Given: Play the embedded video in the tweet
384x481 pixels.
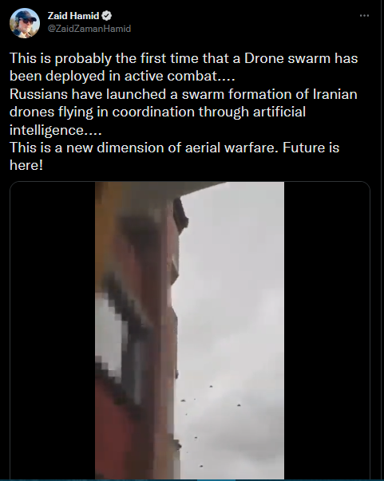Looking at the screenshot, I should (190, 330).
